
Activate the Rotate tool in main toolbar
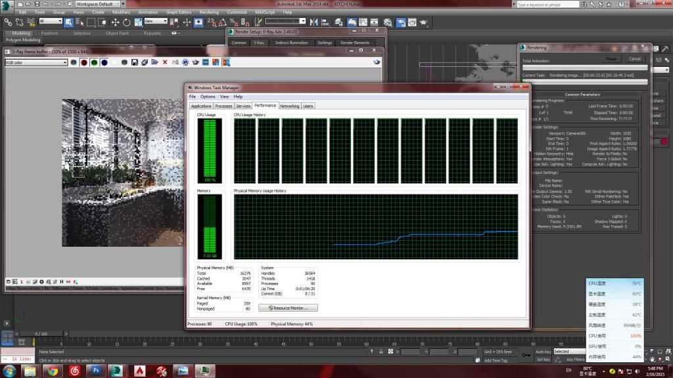coord(126,22)
